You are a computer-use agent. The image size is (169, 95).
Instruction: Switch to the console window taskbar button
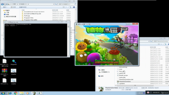[x=40, y=93]
